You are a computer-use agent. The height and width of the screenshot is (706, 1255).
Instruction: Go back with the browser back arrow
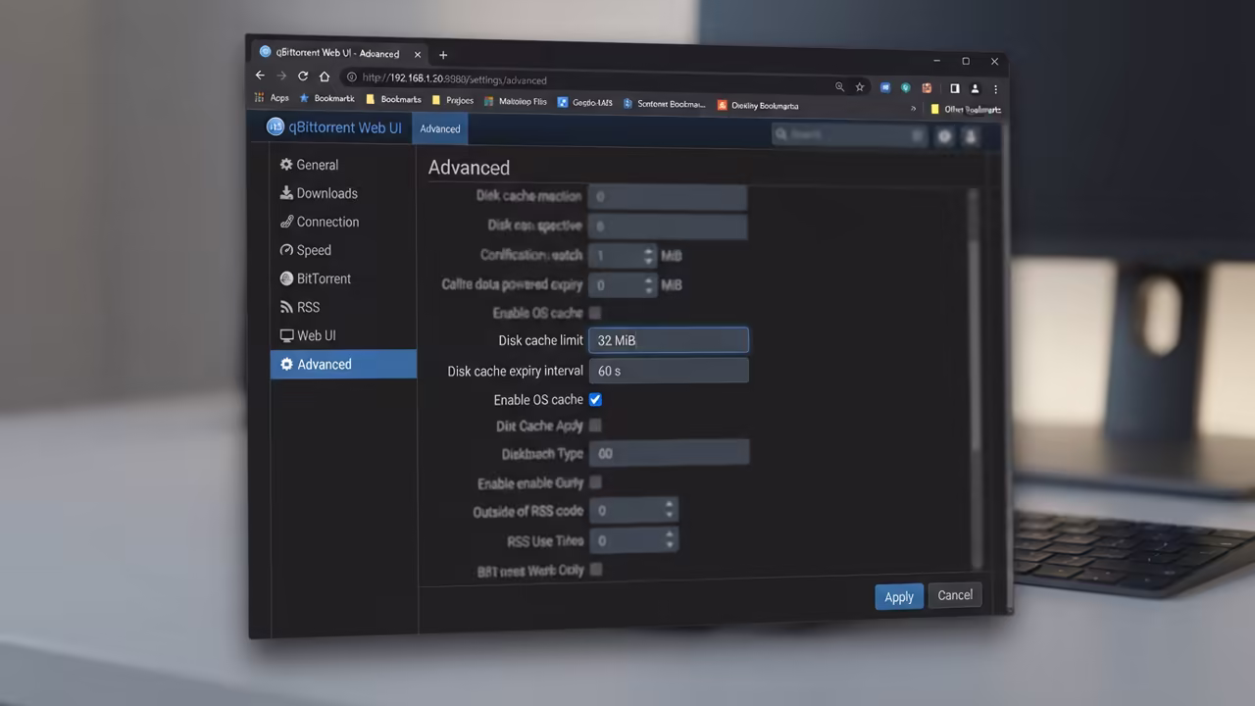260,76
